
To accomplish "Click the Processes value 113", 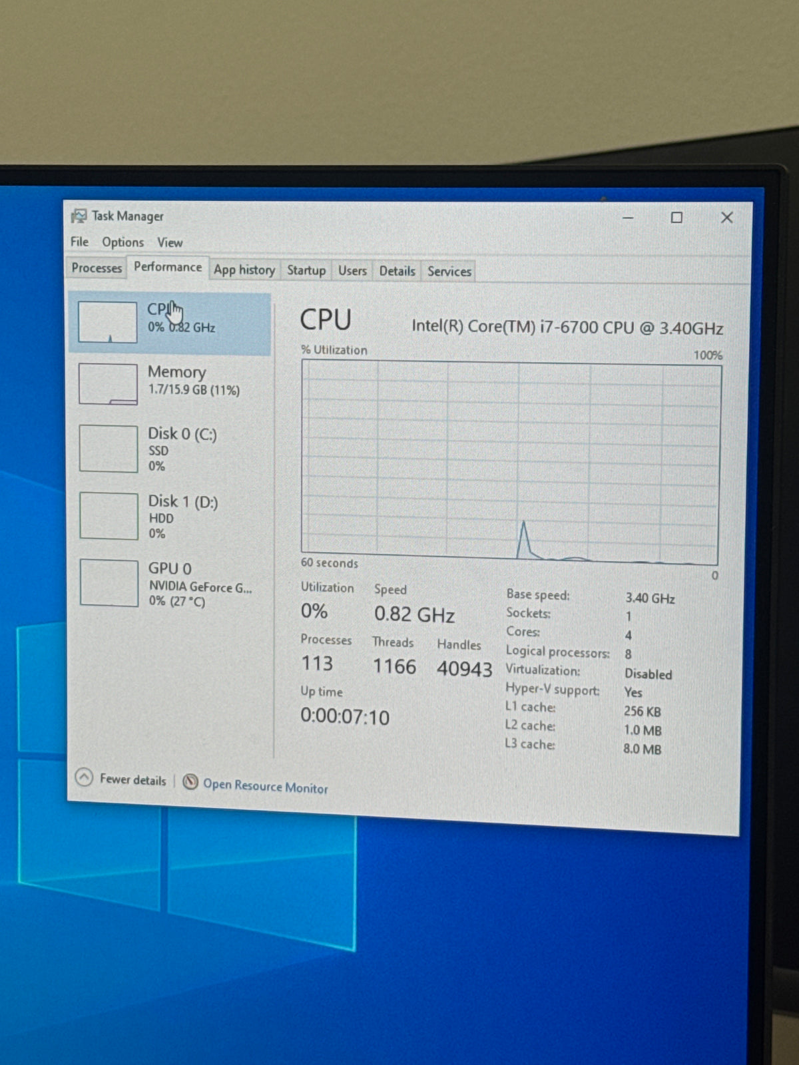I will tap(317, 664).
